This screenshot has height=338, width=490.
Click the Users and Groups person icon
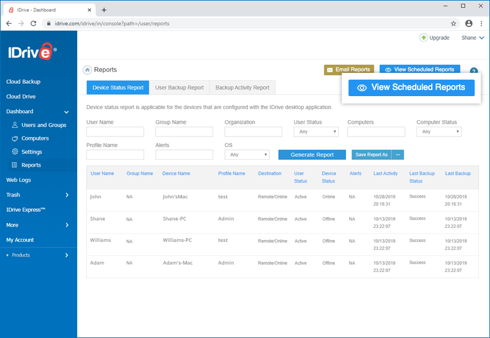15,125
